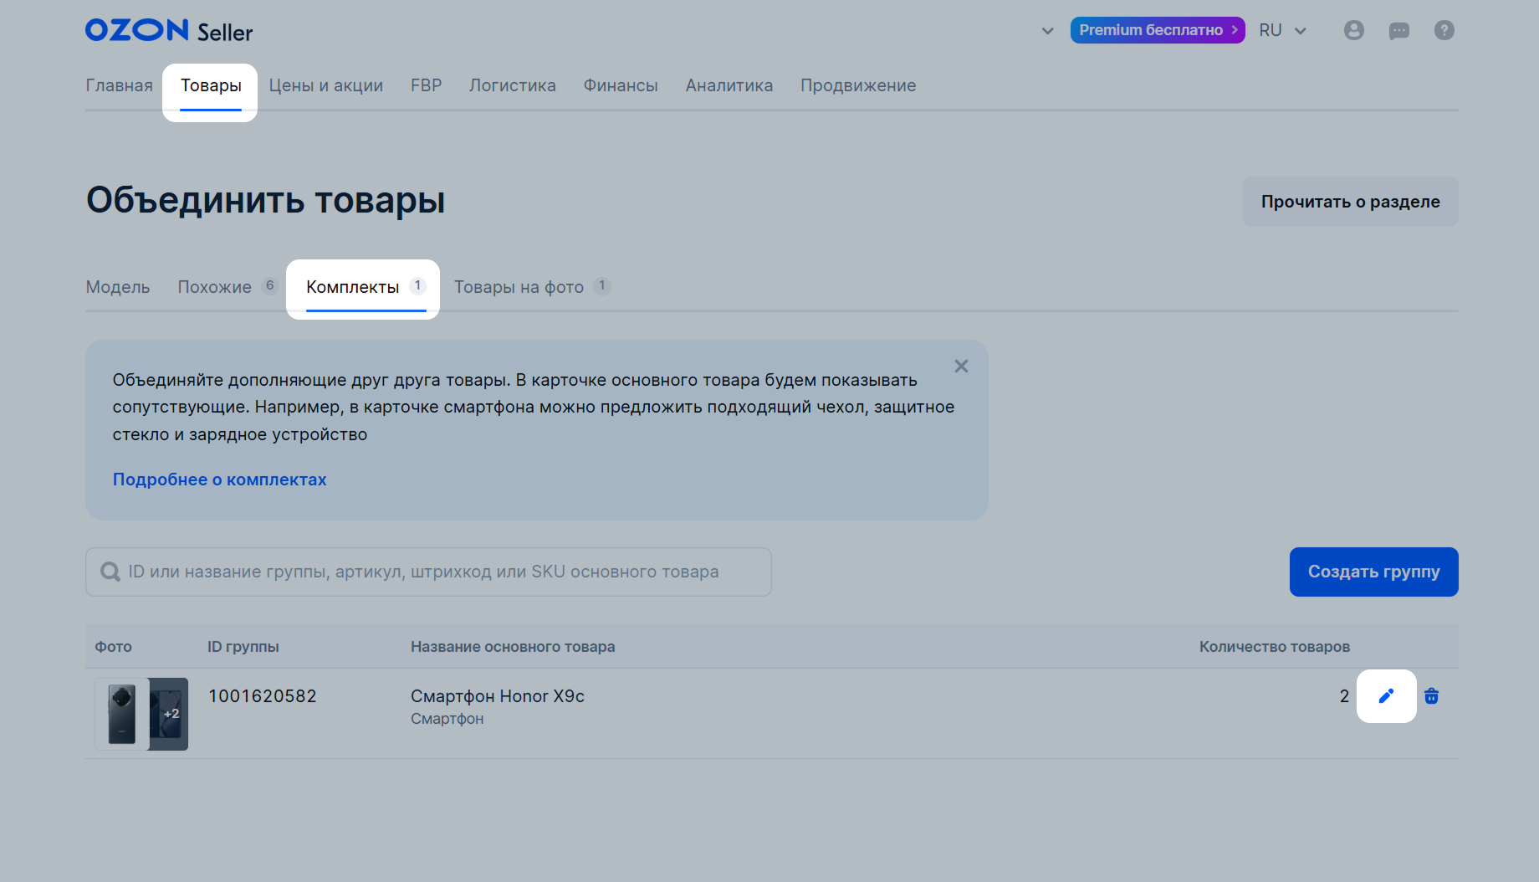Follow the Подробнее о комплектах link

(x=220, y=479)
